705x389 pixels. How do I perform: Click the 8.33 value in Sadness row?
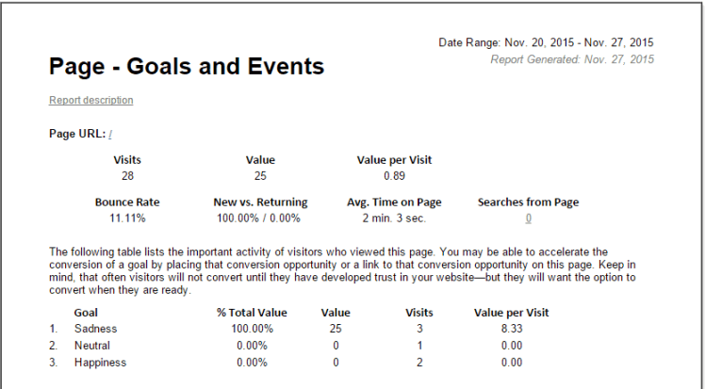[510, 329]
